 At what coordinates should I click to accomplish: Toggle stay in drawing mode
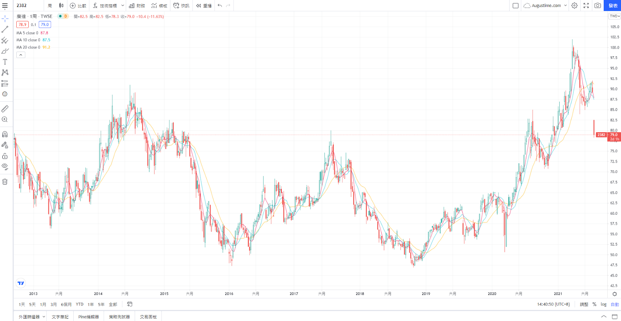pos(5,145)
